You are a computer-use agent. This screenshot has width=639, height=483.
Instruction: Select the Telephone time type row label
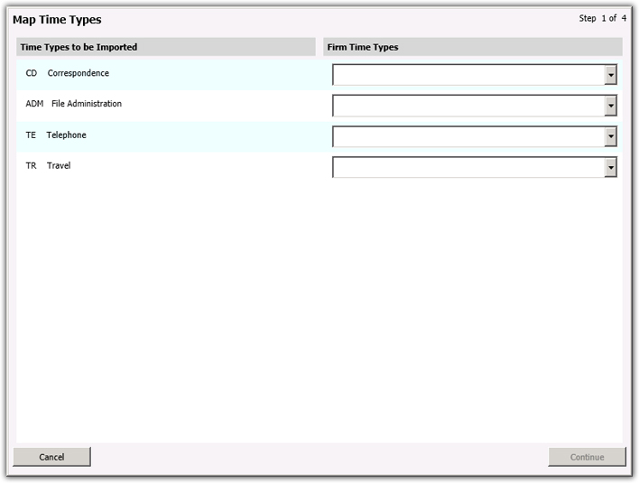(x=66, y=135)
